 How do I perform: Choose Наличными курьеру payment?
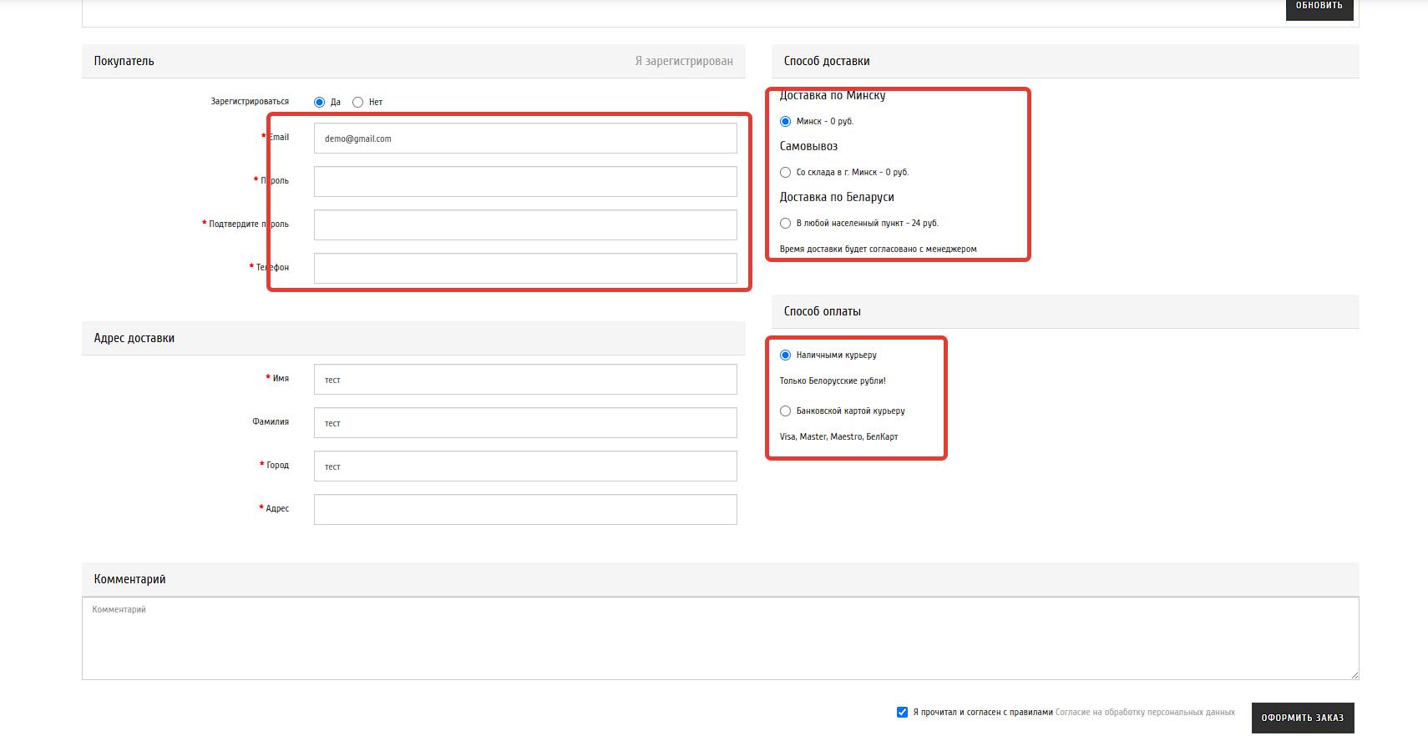[x=785, y=355]
